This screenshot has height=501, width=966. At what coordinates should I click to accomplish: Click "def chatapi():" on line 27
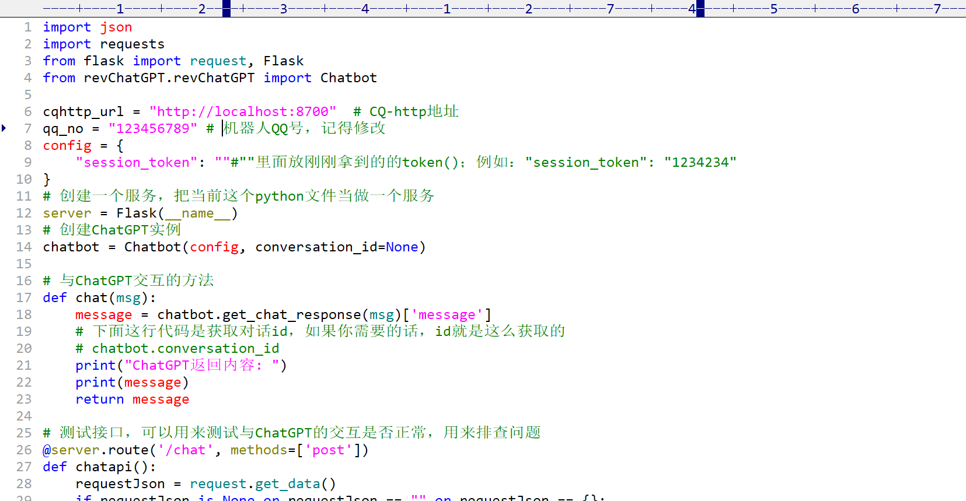coord(100,467)
